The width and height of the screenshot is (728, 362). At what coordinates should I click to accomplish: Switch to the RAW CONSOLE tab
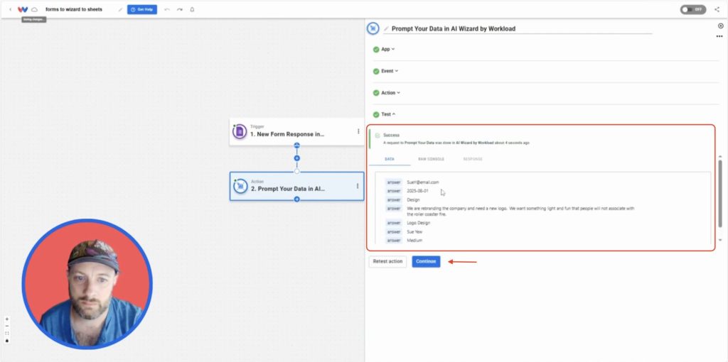(431, 159)
